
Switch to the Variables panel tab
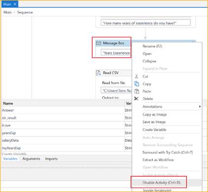(x=10, y=159)
